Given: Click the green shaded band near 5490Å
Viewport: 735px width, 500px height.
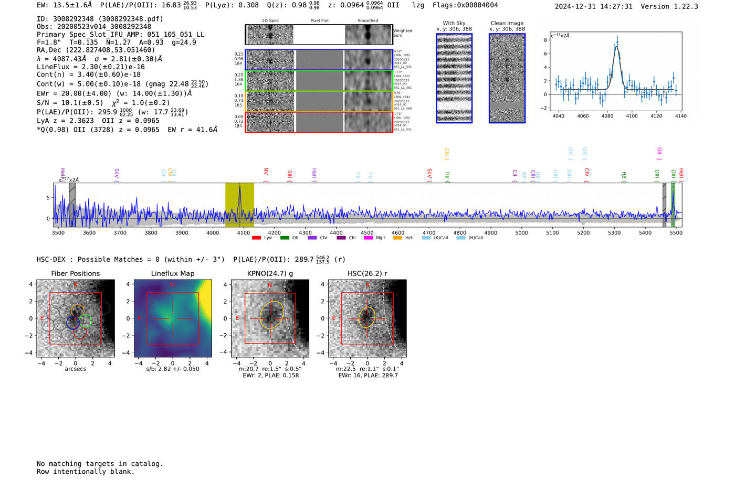Looking at the screenshot, I should (673, 205).
